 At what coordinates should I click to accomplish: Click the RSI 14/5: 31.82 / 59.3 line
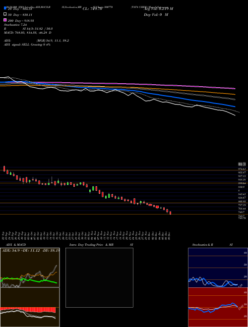[x=28, y=29]
